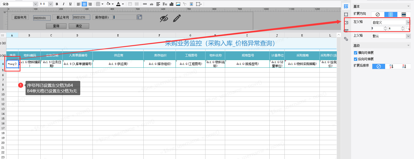
Task: Insert text 'ab' toolbar icon
Action: pyautogui.click(x=152, y=4)
